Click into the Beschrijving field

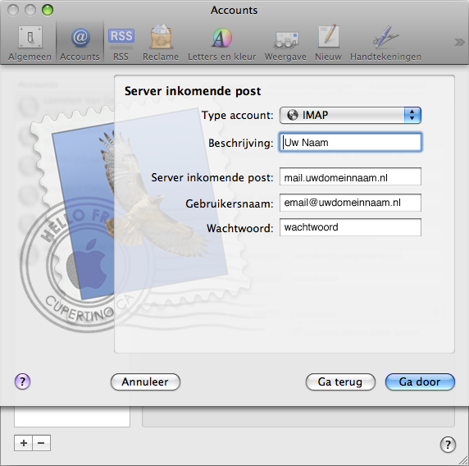350,143
